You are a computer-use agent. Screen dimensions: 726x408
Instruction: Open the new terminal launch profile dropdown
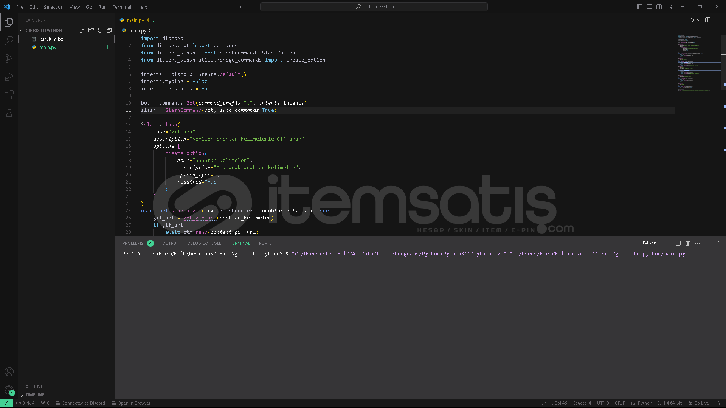[670, 243]
